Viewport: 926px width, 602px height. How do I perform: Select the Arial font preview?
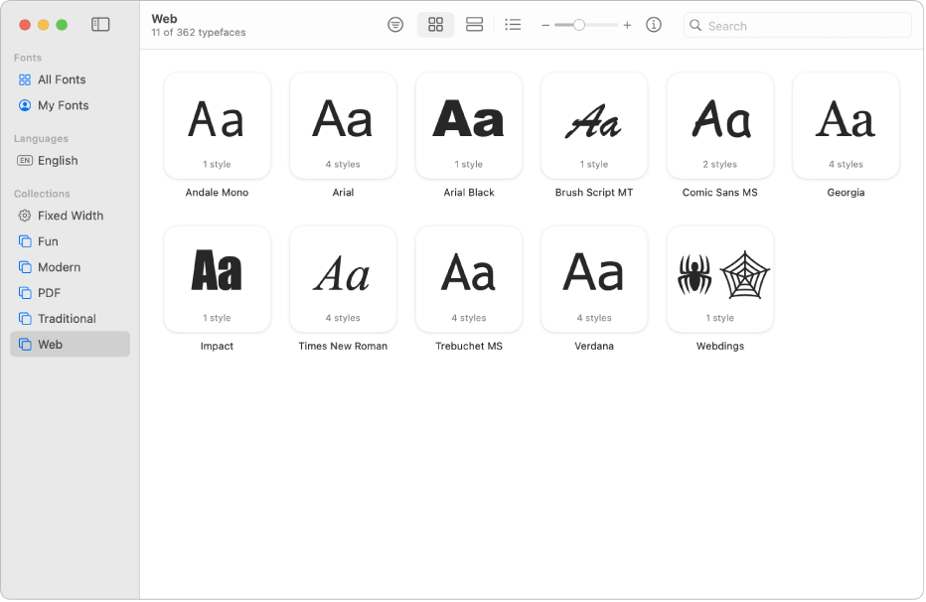tap(343, 126)
